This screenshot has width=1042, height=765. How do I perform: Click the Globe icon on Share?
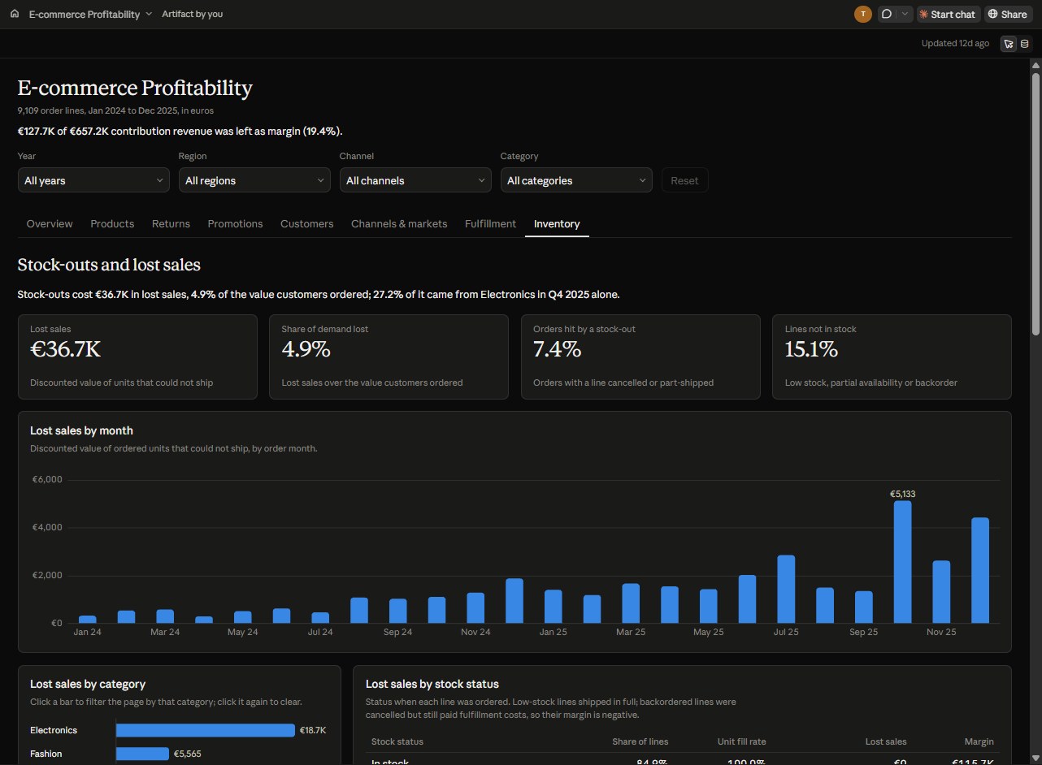(993, 14)
